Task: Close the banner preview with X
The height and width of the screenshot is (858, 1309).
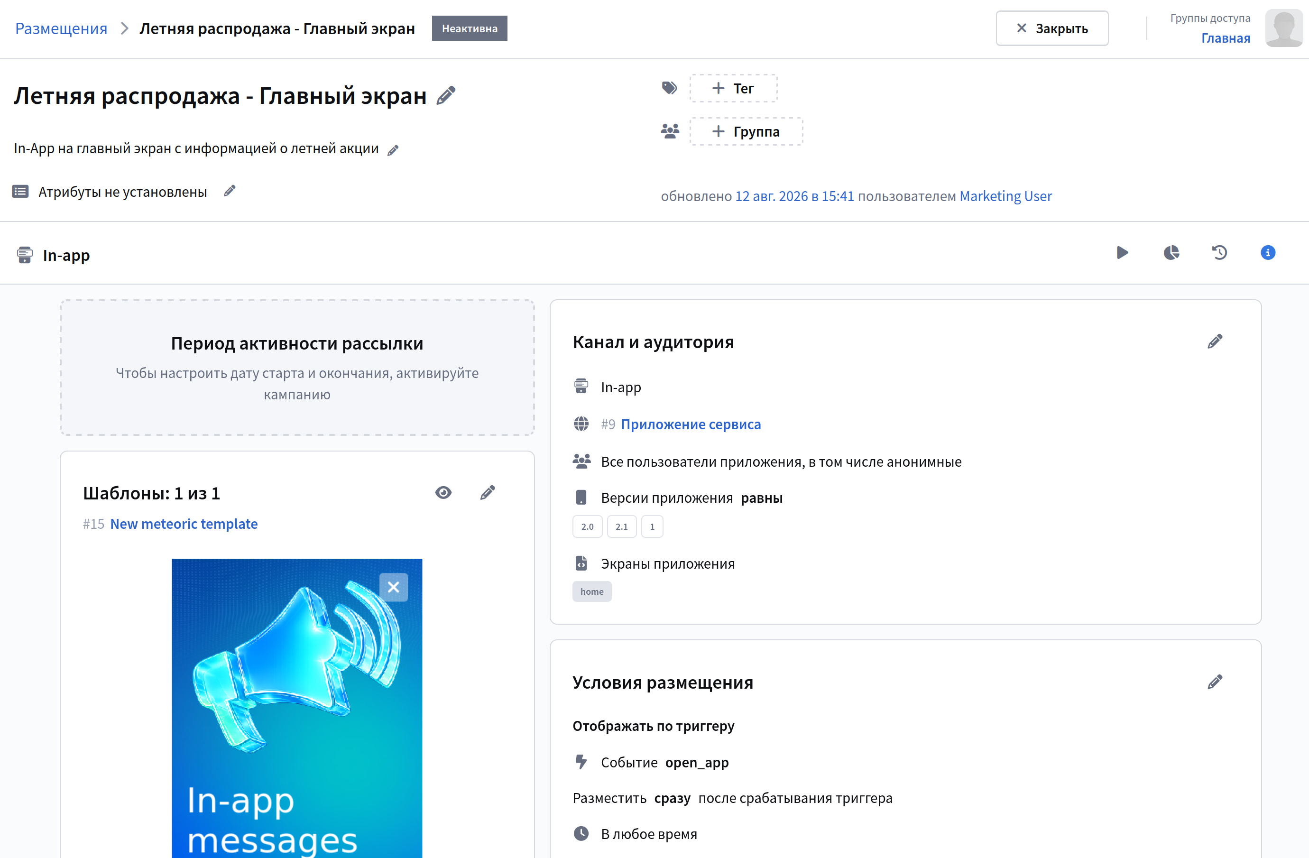Action: 393,587
